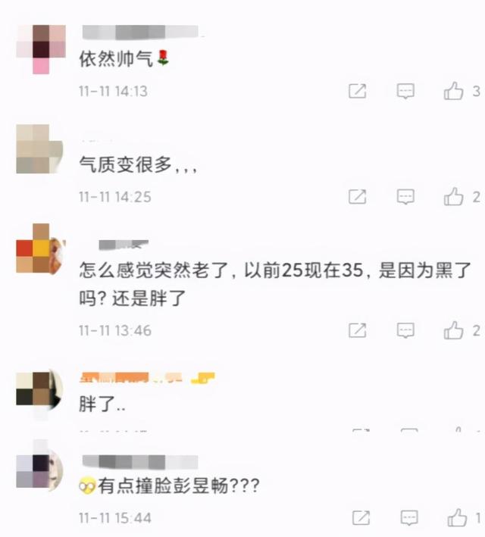Share the 有点撞脸彭昱畅 comment

361,518
